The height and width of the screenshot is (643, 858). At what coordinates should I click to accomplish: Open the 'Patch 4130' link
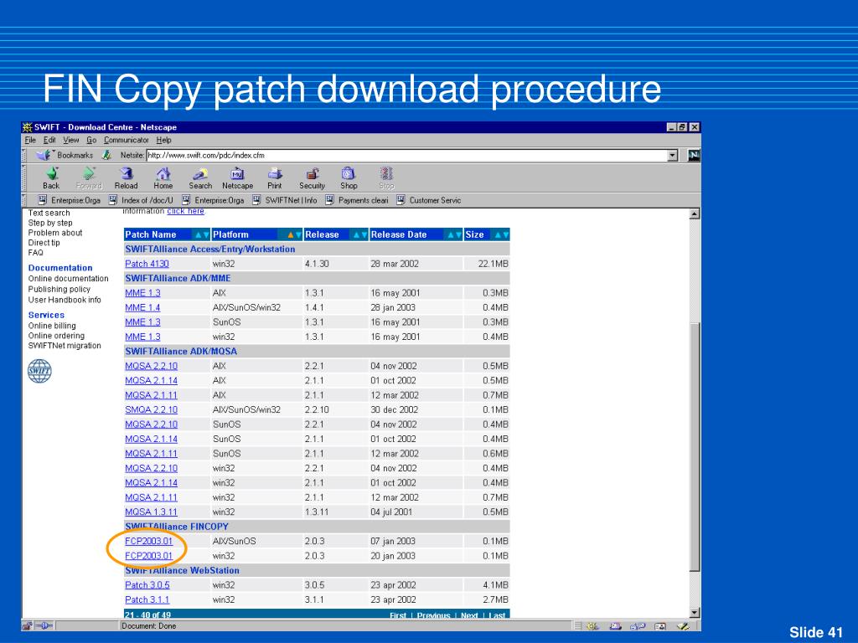147,264
